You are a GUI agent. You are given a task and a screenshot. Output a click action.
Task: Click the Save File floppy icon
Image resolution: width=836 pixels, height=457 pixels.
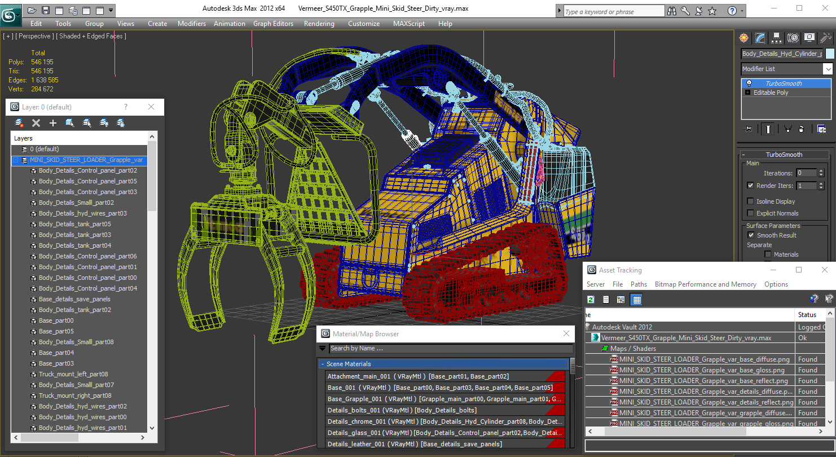pos(46,10)
